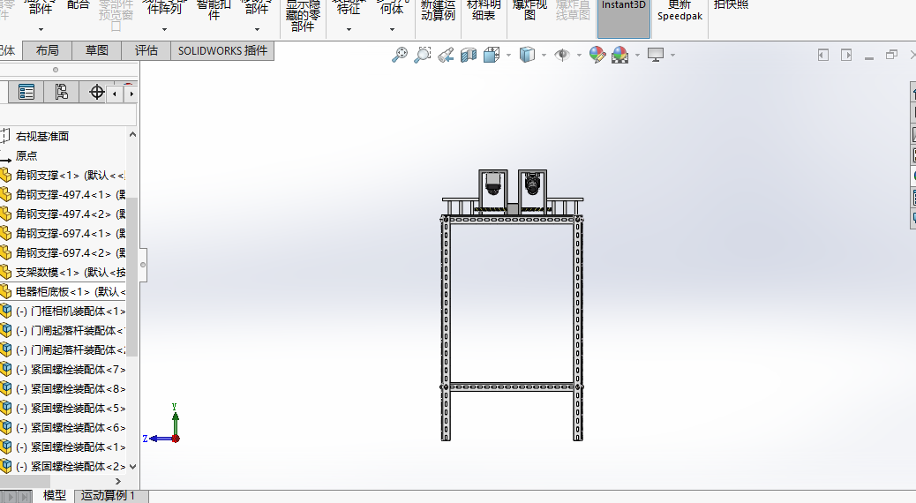Click the 爆炸视图 button

(529, 10)
